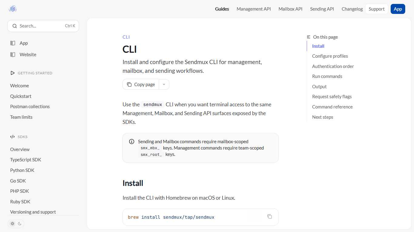
Task: Jump to Request safety flags section
Action: click(332, 97)
